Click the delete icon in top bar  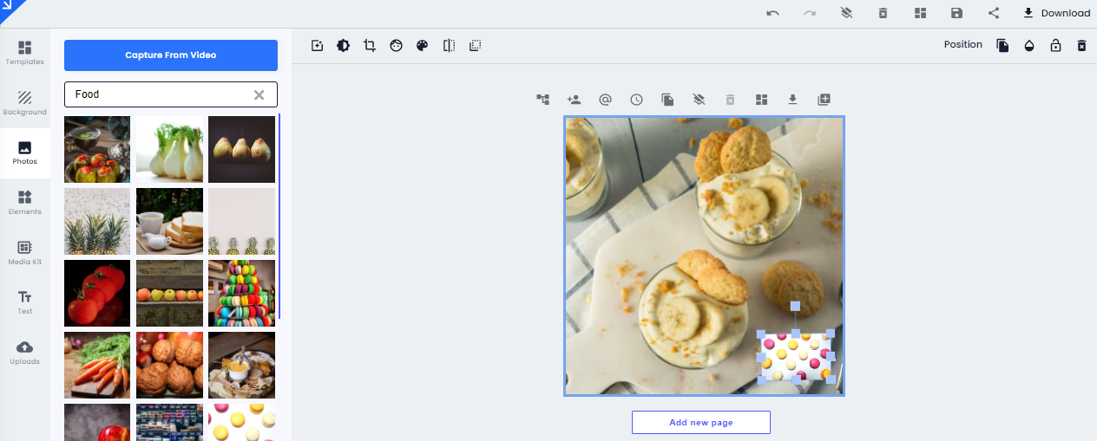(x=883, y=13)
